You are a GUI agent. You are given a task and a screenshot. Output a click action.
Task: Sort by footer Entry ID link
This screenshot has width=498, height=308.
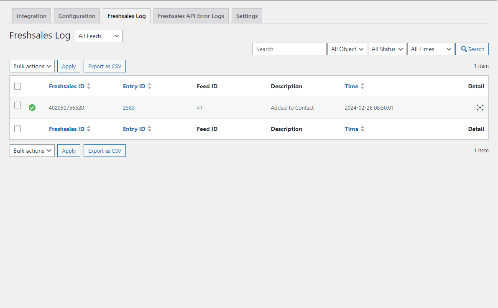tap(134, 129)
